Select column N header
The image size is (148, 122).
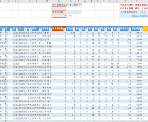coord(59,1)
